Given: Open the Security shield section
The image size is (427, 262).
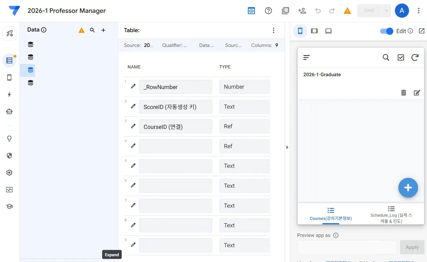Looking at the screenshot, I should click(9, 156).
